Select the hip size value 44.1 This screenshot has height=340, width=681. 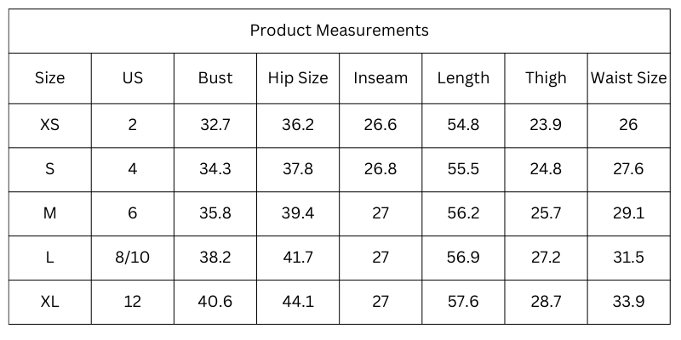(298, 302)
